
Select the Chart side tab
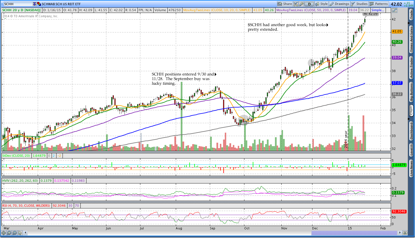(411, 111)
